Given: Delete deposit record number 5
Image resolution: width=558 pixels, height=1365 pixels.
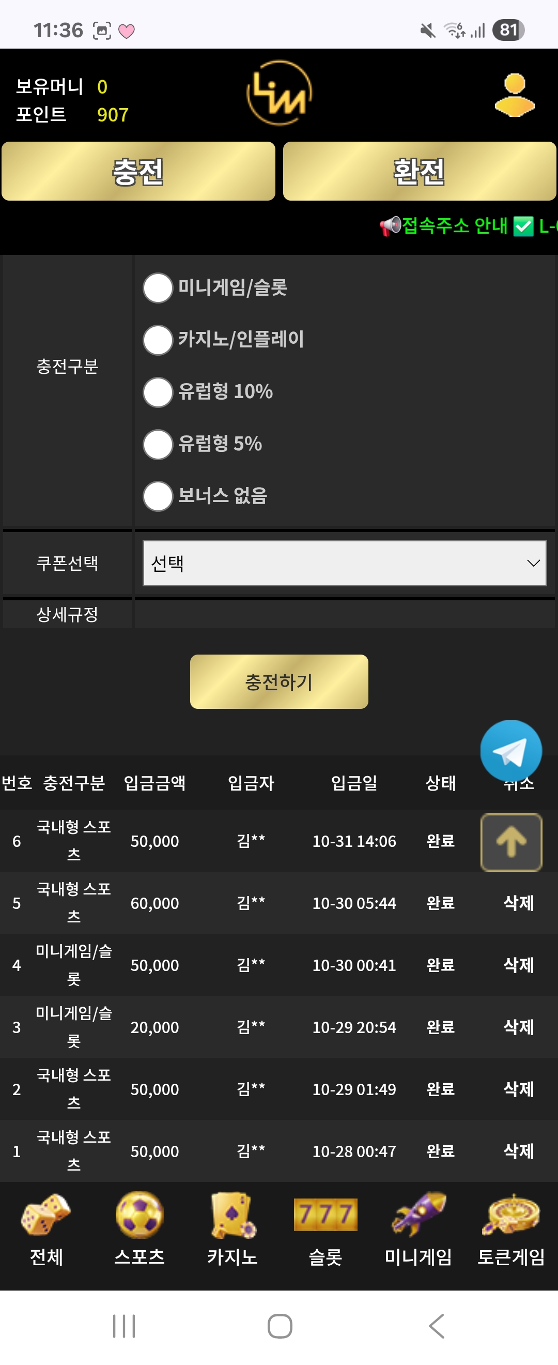Looking at the screenshot, I should pos(518,903).
